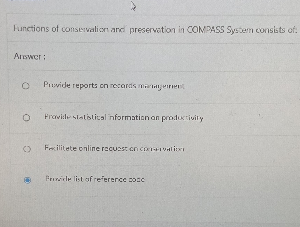Click the 'Facilitate online request on conservation' text
The image size is (300, 227).
tap(114, 149)
